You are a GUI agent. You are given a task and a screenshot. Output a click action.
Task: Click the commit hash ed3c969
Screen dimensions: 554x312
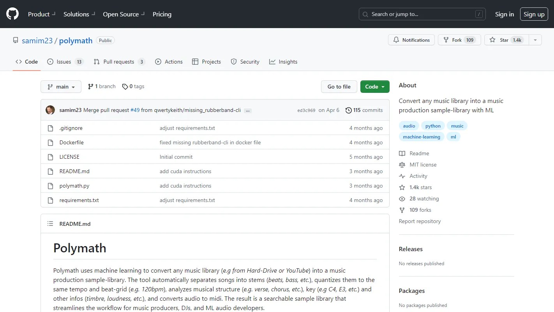306,110
